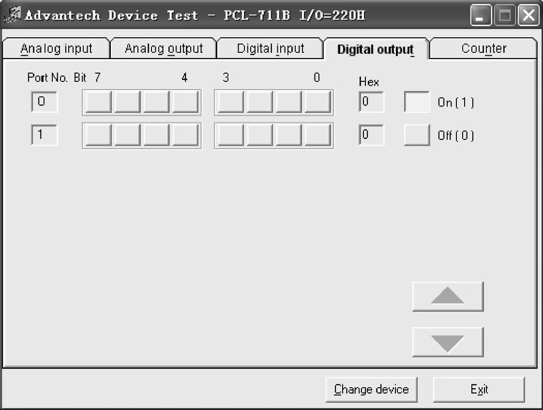Viewport: 543px width, 410px height.
Task: Toggle bit 7 of port 0
Action: 98,102
